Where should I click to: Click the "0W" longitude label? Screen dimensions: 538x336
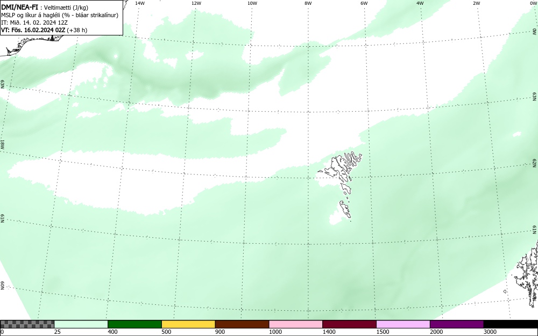click(534, 3)
